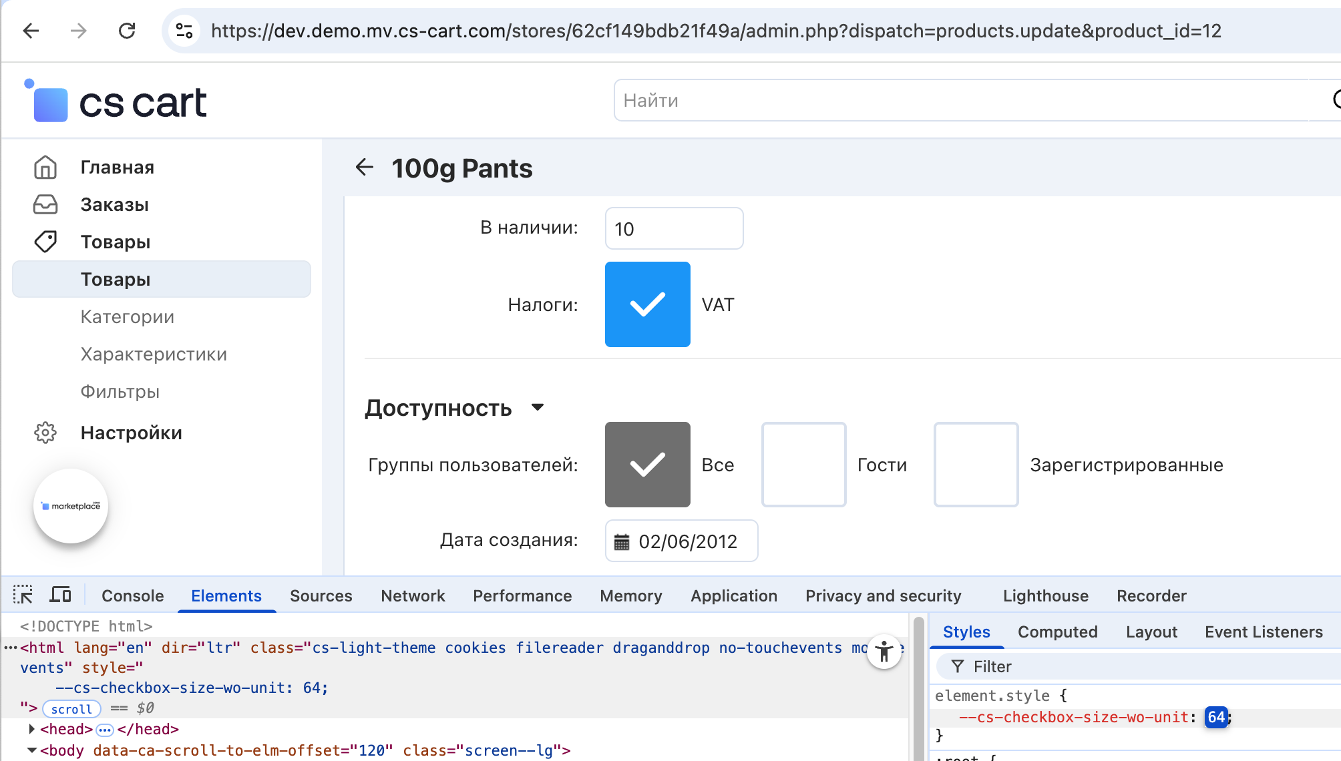Expand the head element node
Viewport: 1341px width, 761px height.
coord(31,729)
